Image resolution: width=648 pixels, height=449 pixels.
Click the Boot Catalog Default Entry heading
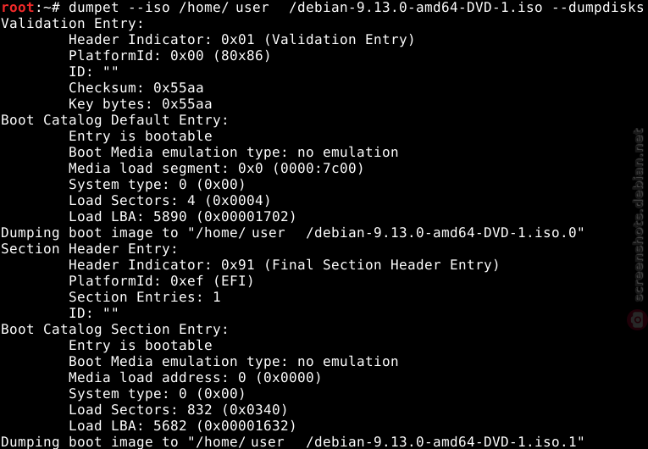[114, 120]
